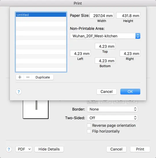The image size is (156, 158).
Task: Enable Reverse page orientation checkbox
Action: (89, 125)
